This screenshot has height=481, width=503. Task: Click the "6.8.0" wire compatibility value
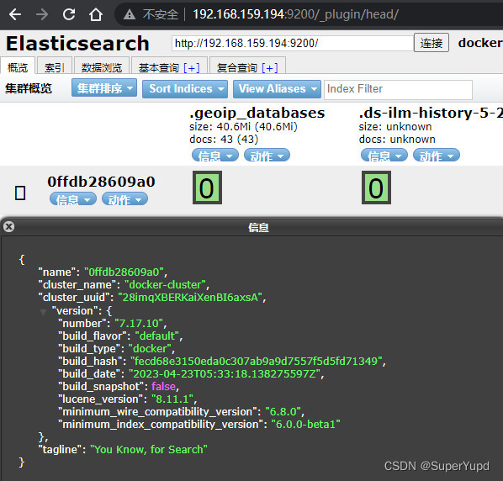283,411
